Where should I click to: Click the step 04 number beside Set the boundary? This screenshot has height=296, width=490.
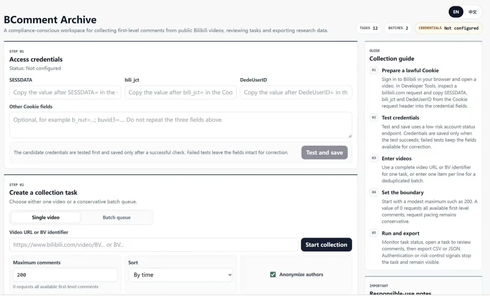click(374, 192)
